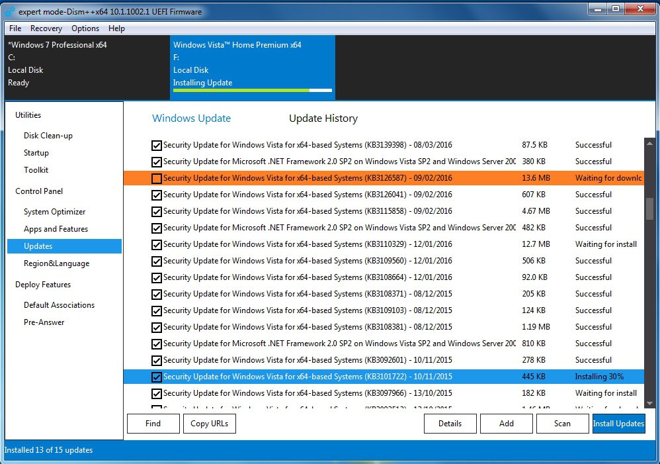660x464 pixels.
Task: Click the "Waiting for downlc" status text
Action: [x=608, y=178]
